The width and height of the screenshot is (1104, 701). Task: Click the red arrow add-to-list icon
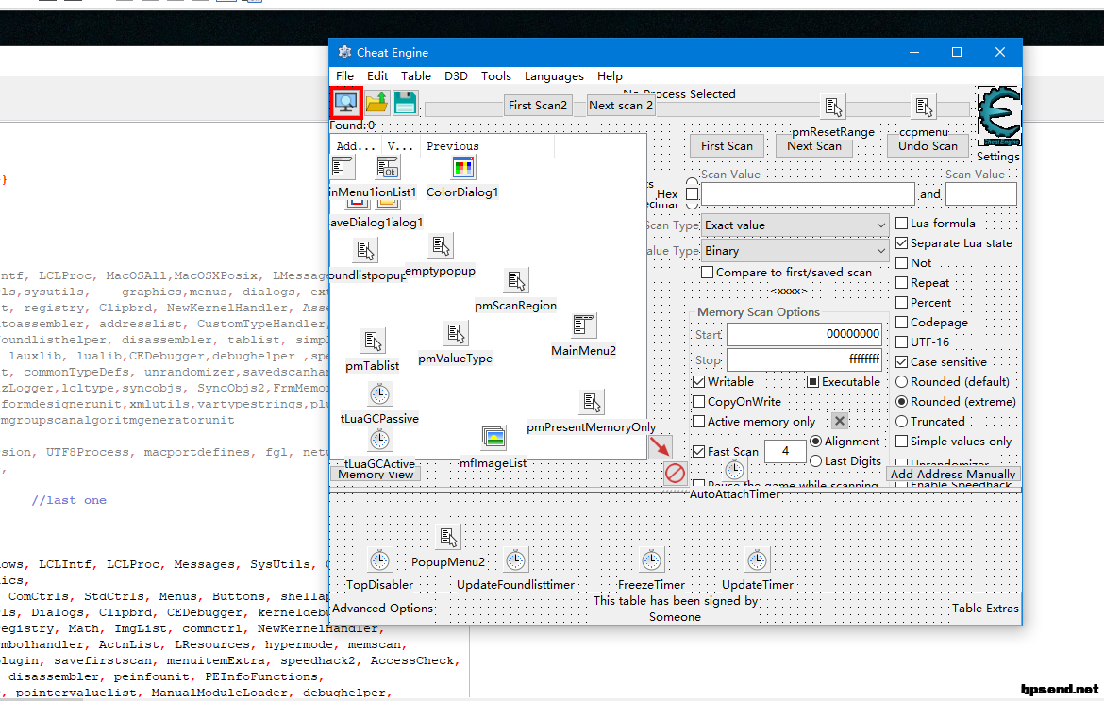tap(660, 447)
